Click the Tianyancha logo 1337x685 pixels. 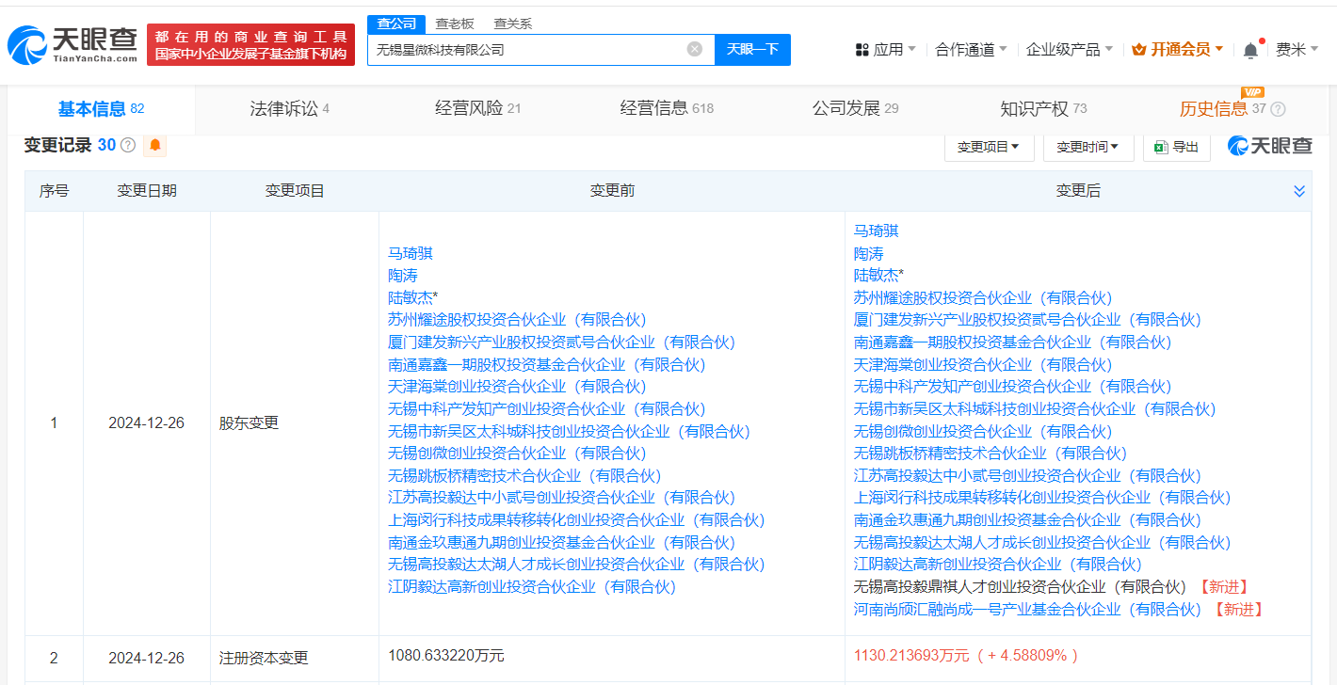pos(72,44)
